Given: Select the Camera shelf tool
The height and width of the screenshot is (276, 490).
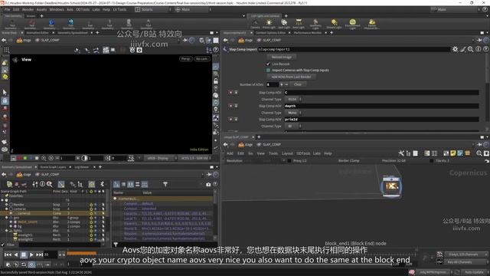Looking at the screenshot, I should tap(255, 24).
